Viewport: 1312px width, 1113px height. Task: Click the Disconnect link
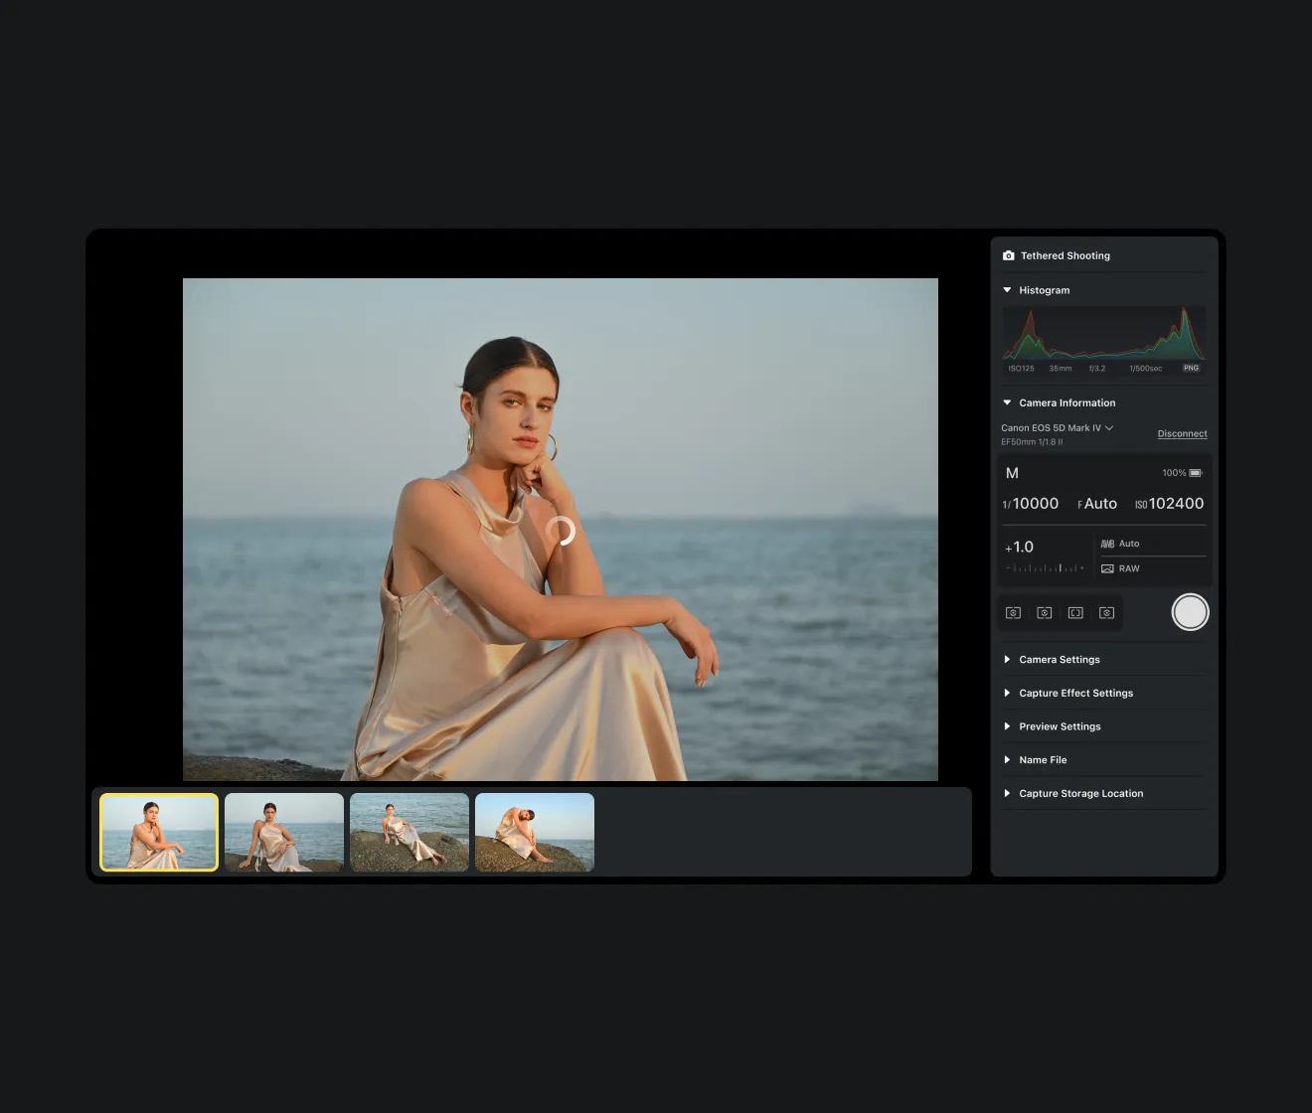(x=1182, y=434)
